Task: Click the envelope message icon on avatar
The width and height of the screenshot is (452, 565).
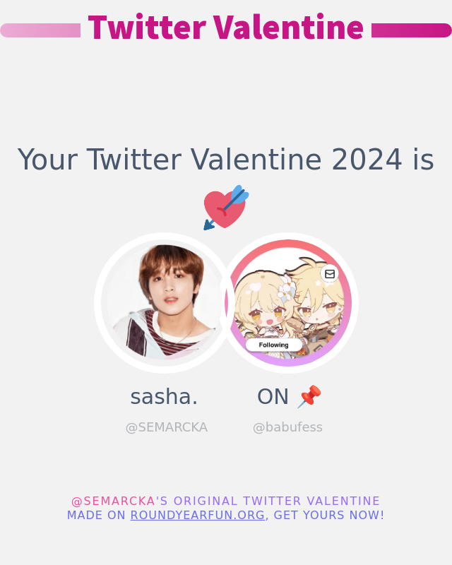Action: click(x=329, y=274)
